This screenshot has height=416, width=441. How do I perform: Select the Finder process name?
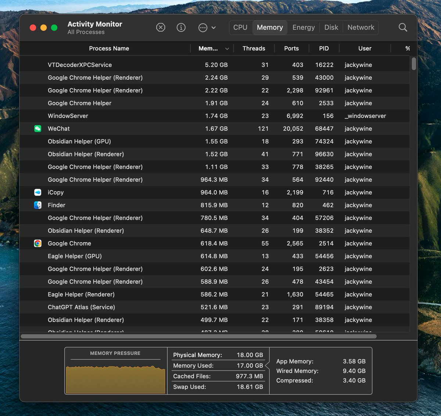point(57,205)
